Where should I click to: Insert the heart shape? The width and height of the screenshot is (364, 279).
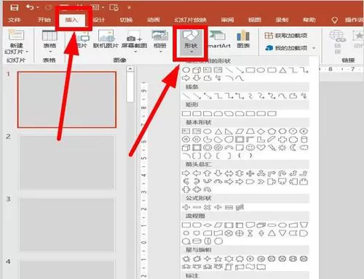261,147
